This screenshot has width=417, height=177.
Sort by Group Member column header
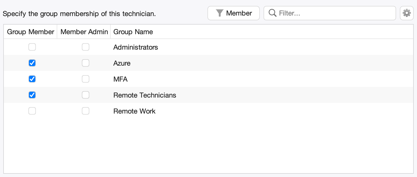pyautogui.click(x=30, y=32)
